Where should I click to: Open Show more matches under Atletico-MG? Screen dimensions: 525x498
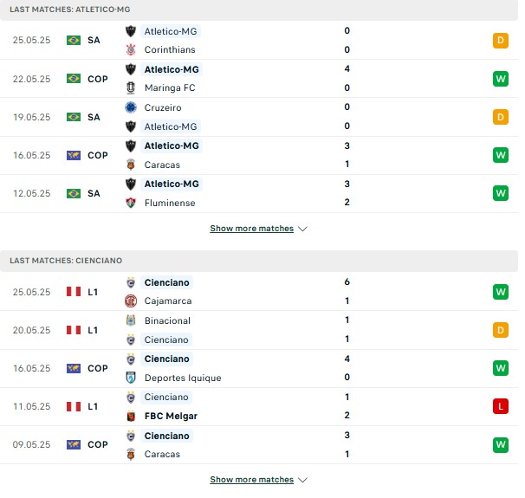(252, 229)
